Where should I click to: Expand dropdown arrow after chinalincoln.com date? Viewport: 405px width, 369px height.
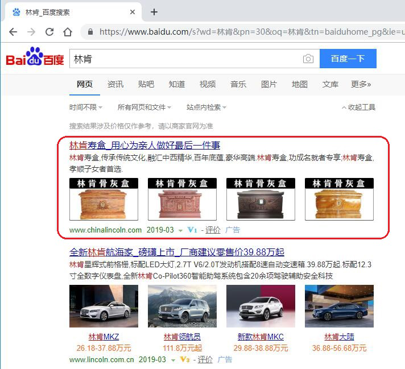click(180, 231)
